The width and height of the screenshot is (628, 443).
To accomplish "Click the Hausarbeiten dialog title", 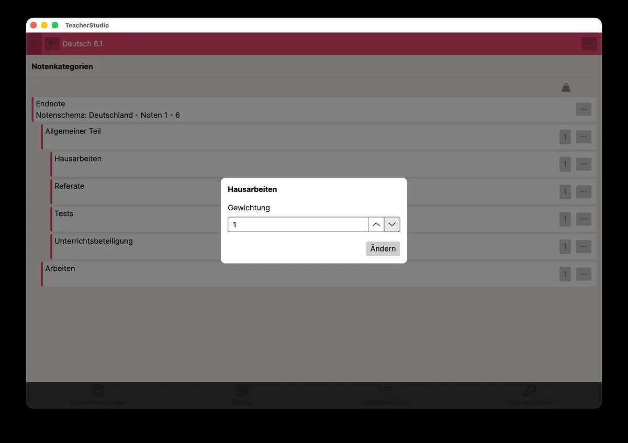I will [x=252, y=189].
